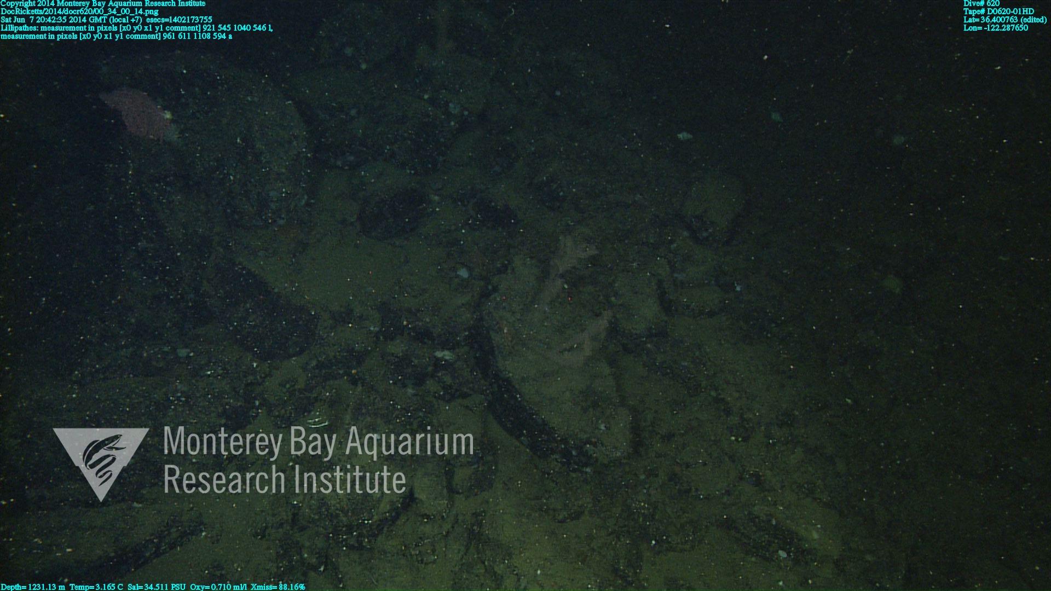Click the red laser dot on the seafloor
Screen dimensions: 1051x591
point(569,299)
